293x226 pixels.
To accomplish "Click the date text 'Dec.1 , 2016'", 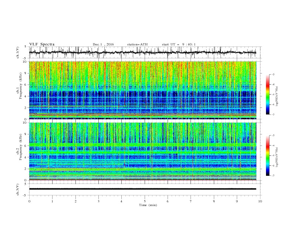I will (x=103, y=44).
